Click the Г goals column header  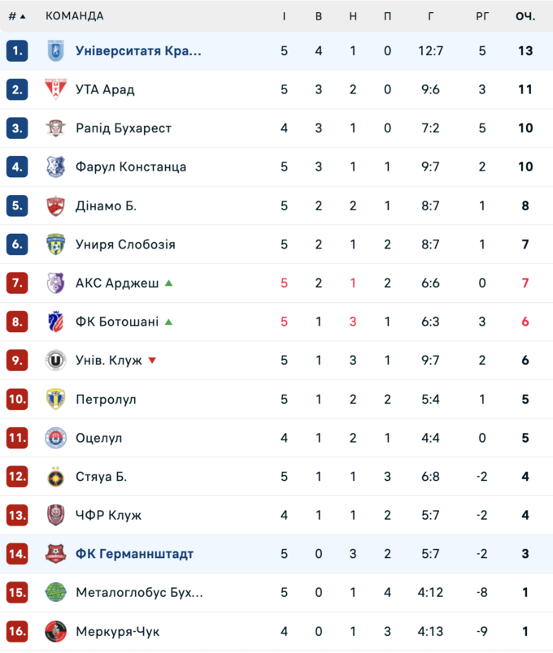pyautogui.click(x=430, y=16)
